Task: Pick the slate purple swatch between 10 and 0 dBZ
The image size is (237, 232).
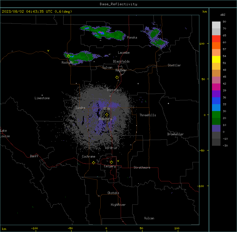Action: pyautogui.click(x=216, y=128)
